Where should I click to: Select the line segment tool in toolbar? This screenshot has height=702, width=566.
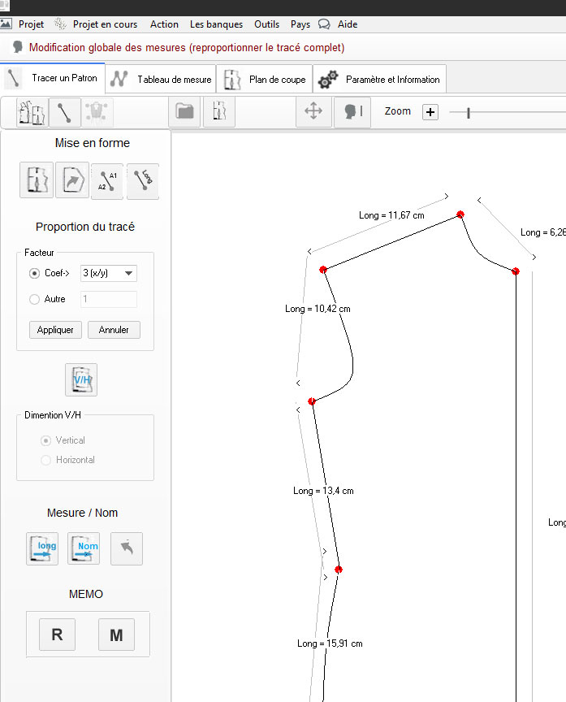coord(65,112)
